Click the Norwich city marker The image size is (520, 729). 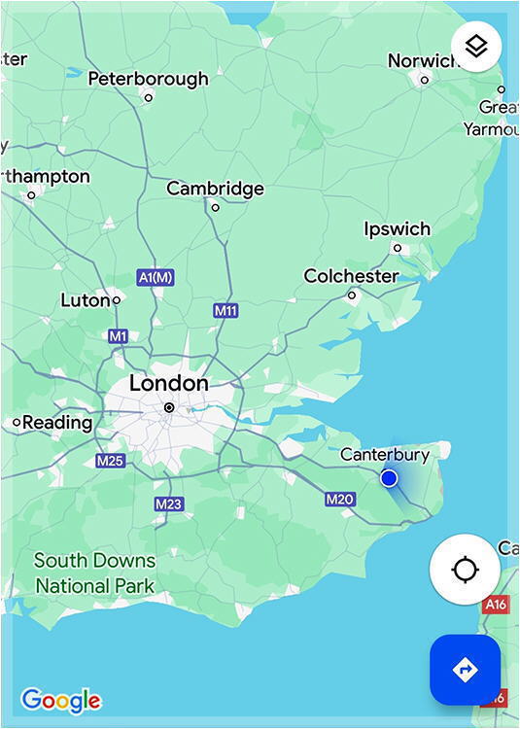[425, 80]
